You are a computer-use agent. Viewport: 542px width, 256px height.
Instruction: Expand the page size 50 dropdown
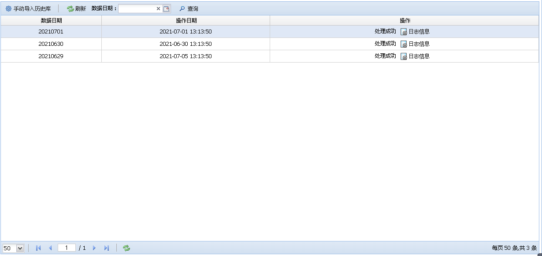pos(20,248)
